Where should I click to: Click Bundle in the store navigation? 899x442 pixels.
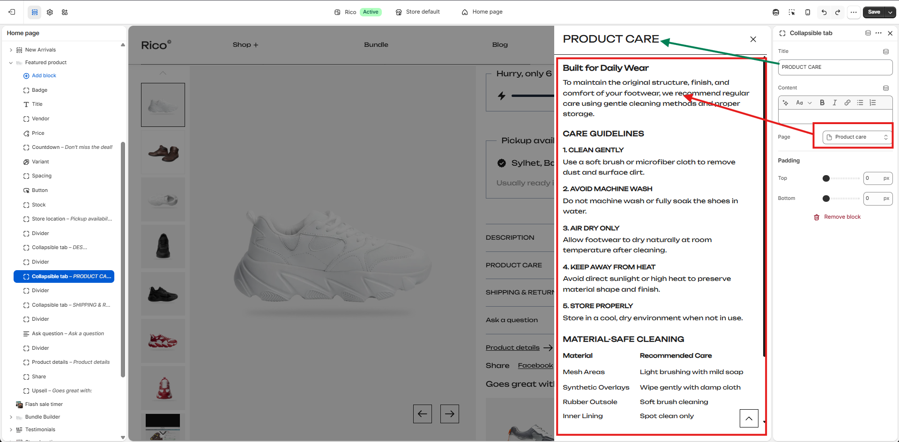[x=376, y=45]
